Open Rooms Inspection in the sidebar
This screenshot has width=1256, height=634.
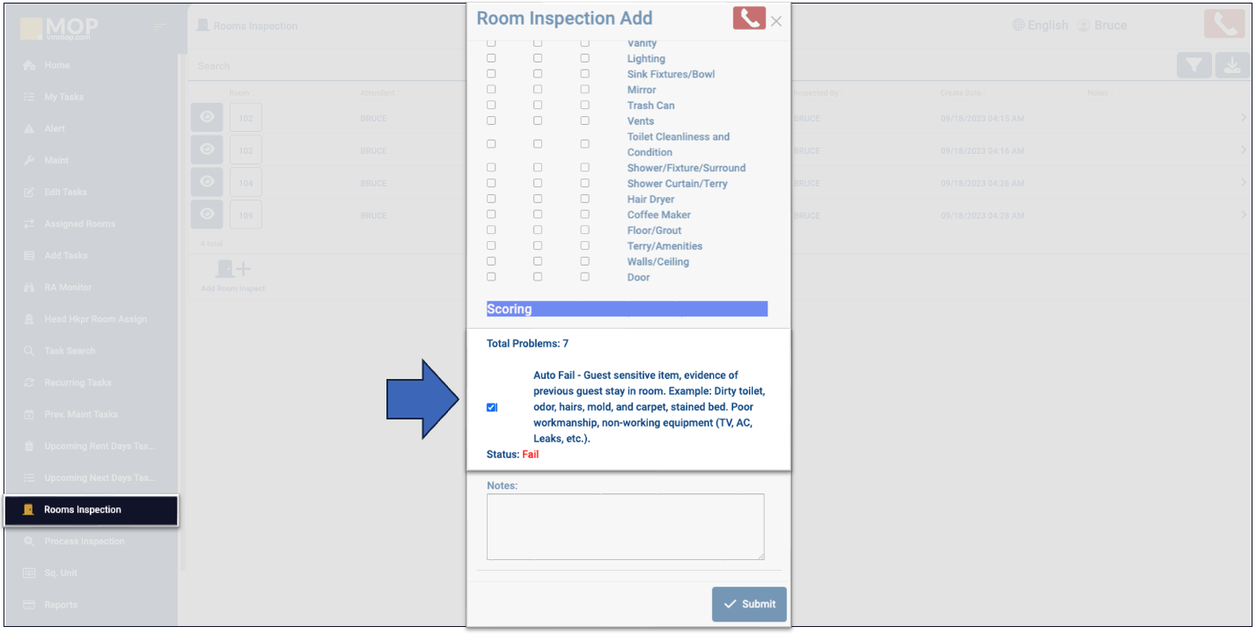click(x=83, y=510)
